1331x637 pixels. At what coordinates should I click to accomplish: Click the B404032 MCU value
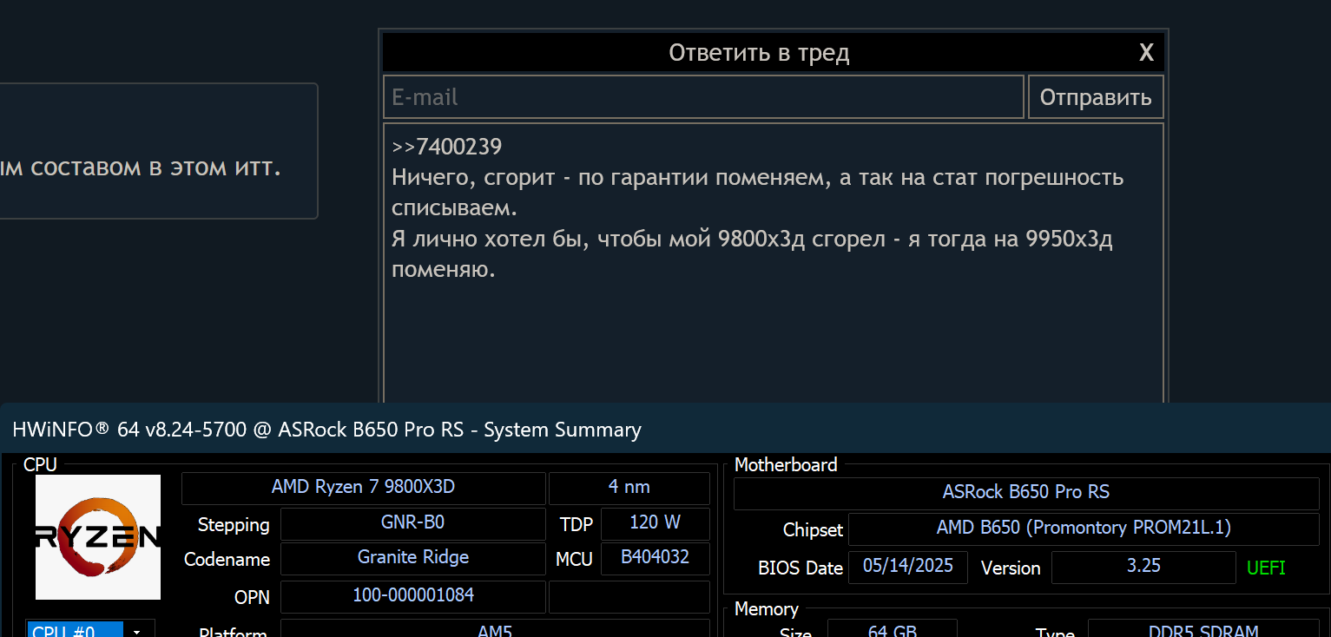(656, 558)
